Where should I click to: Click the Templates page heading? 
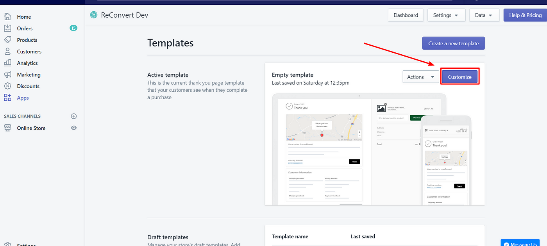[170, 43]
